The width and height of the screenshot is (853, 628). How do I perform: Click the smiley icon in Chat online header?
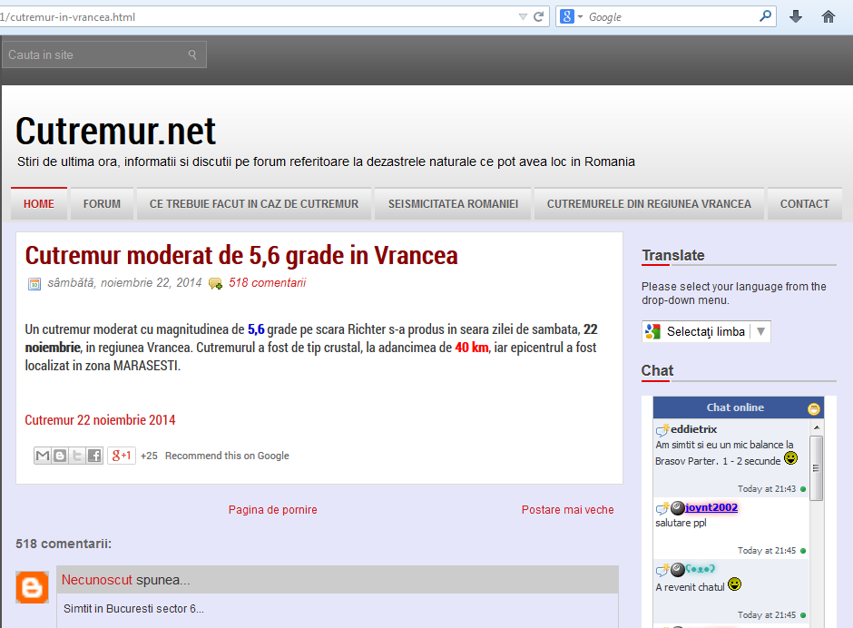click(814, 408)
